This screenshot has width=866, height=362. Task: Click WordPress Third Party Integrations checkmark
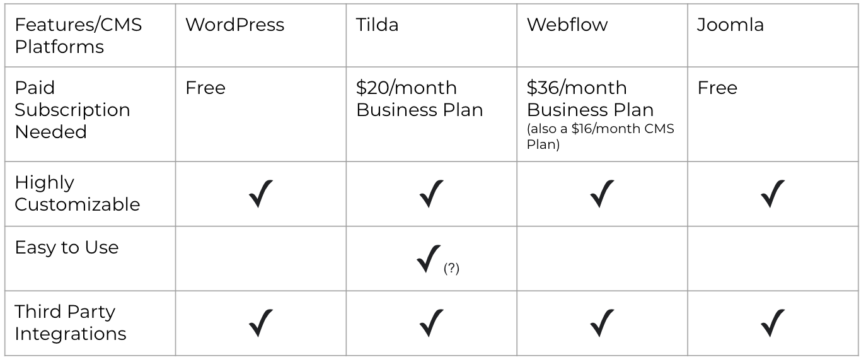260,323
